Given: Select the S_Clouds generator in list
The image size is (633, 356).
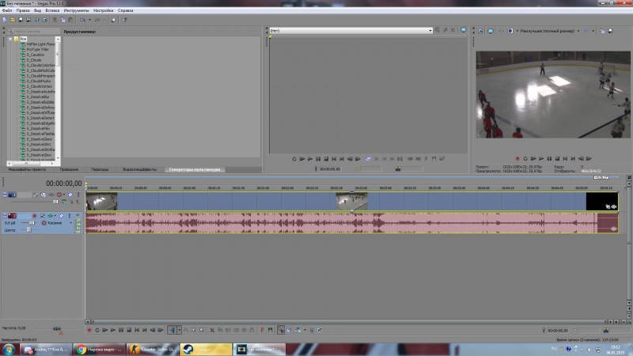Looking at the screenshot, I should tap(34, 60).
